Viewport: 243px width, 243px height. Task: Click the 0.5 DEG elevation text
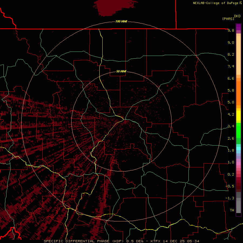pyautogui.click(x=135, y=241)
